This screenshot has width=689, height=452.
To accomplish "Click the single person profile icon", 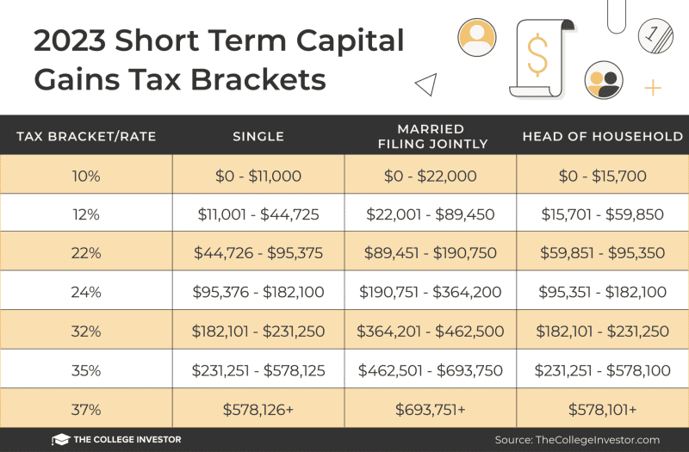I will click(476, 35).
